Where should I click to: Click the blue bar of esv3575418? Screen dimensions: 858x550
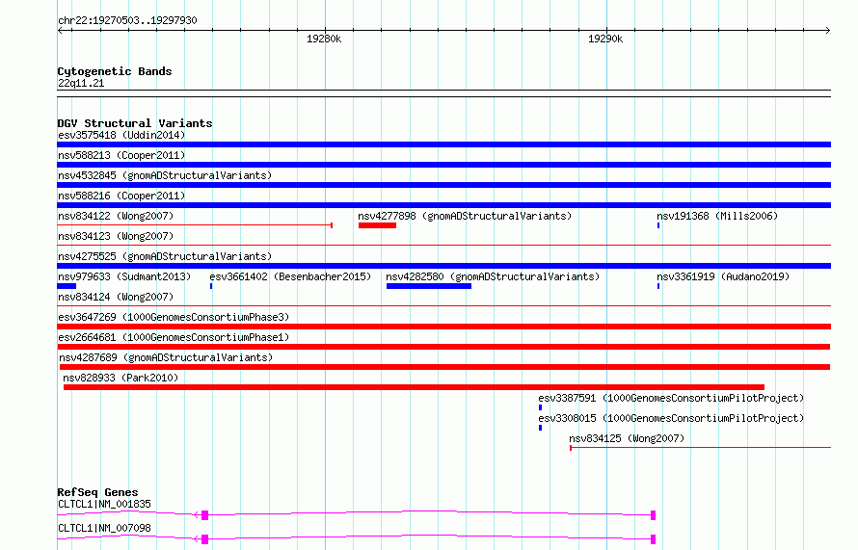point(443,144)
